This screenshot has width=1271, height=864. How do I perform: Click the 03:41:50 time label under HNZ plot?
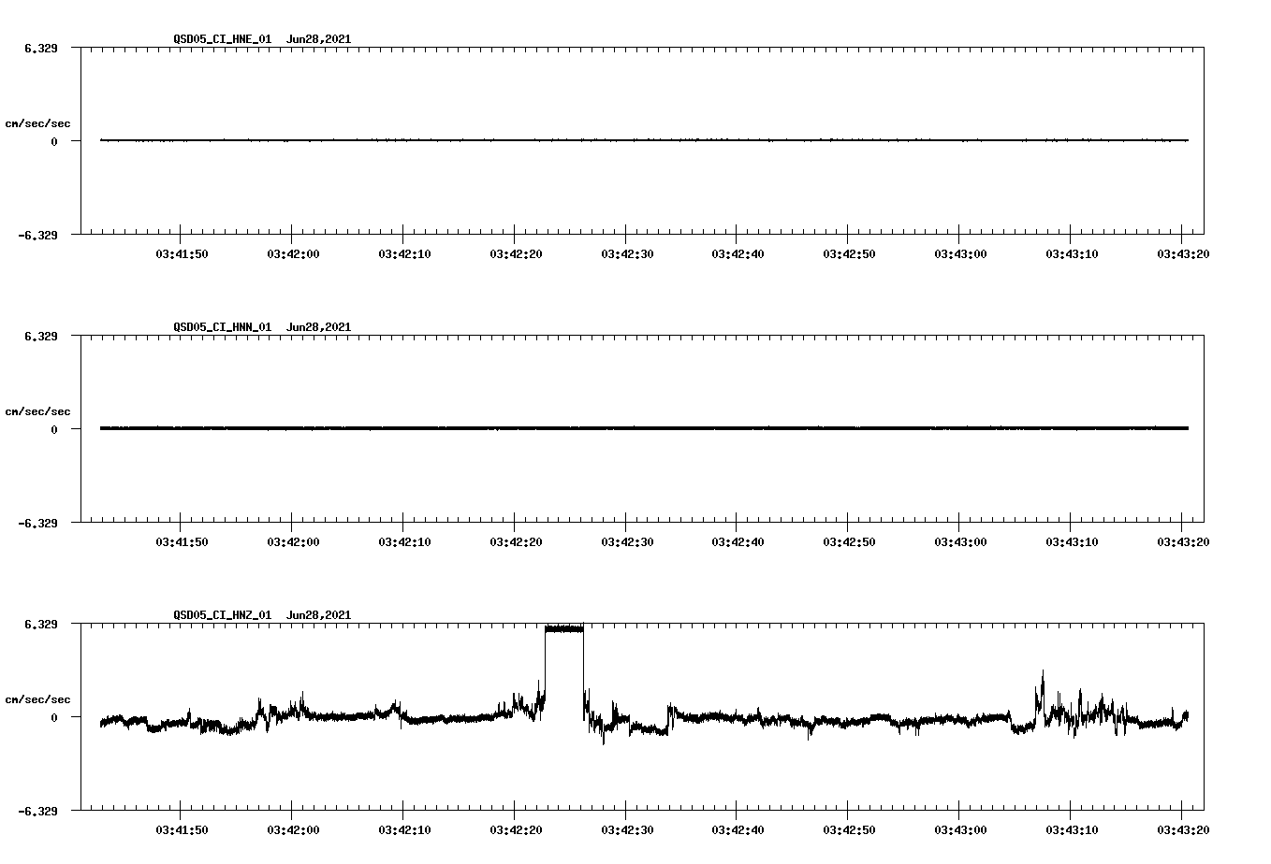[x=182, y=829]
